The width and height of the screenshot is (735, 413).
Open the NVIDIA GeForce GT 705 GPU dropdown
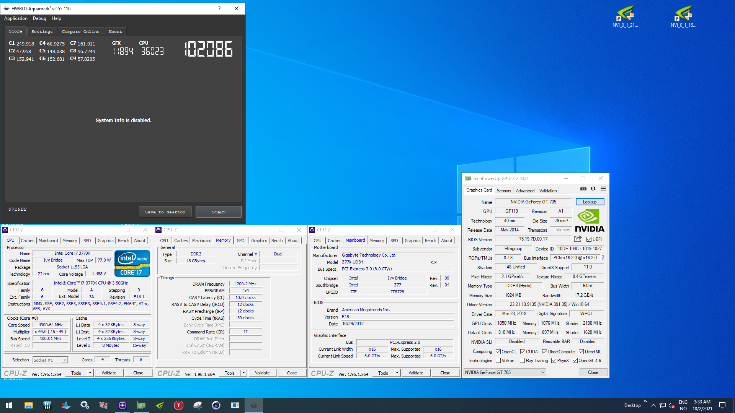505,372
